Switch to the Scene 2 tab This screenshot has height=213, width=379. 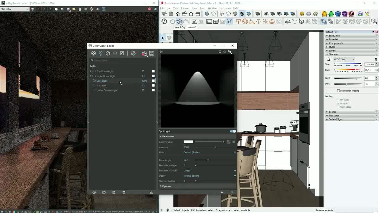tap(191, 27)
